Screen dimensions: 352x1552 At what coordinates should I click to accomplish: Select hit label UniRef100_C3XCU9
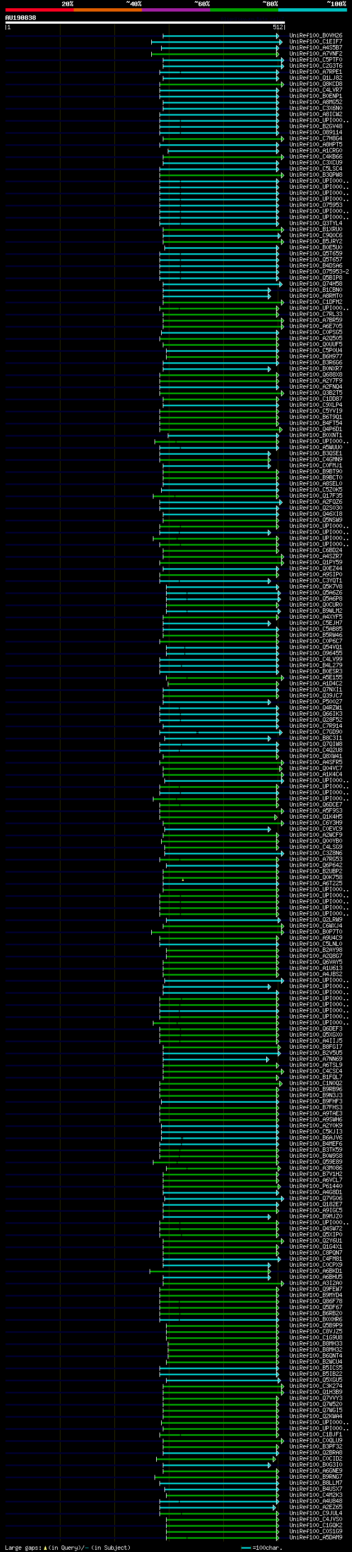315,162
